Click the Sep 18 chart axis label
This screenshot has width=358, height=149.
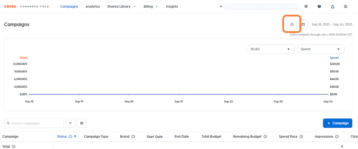[29, 101]
